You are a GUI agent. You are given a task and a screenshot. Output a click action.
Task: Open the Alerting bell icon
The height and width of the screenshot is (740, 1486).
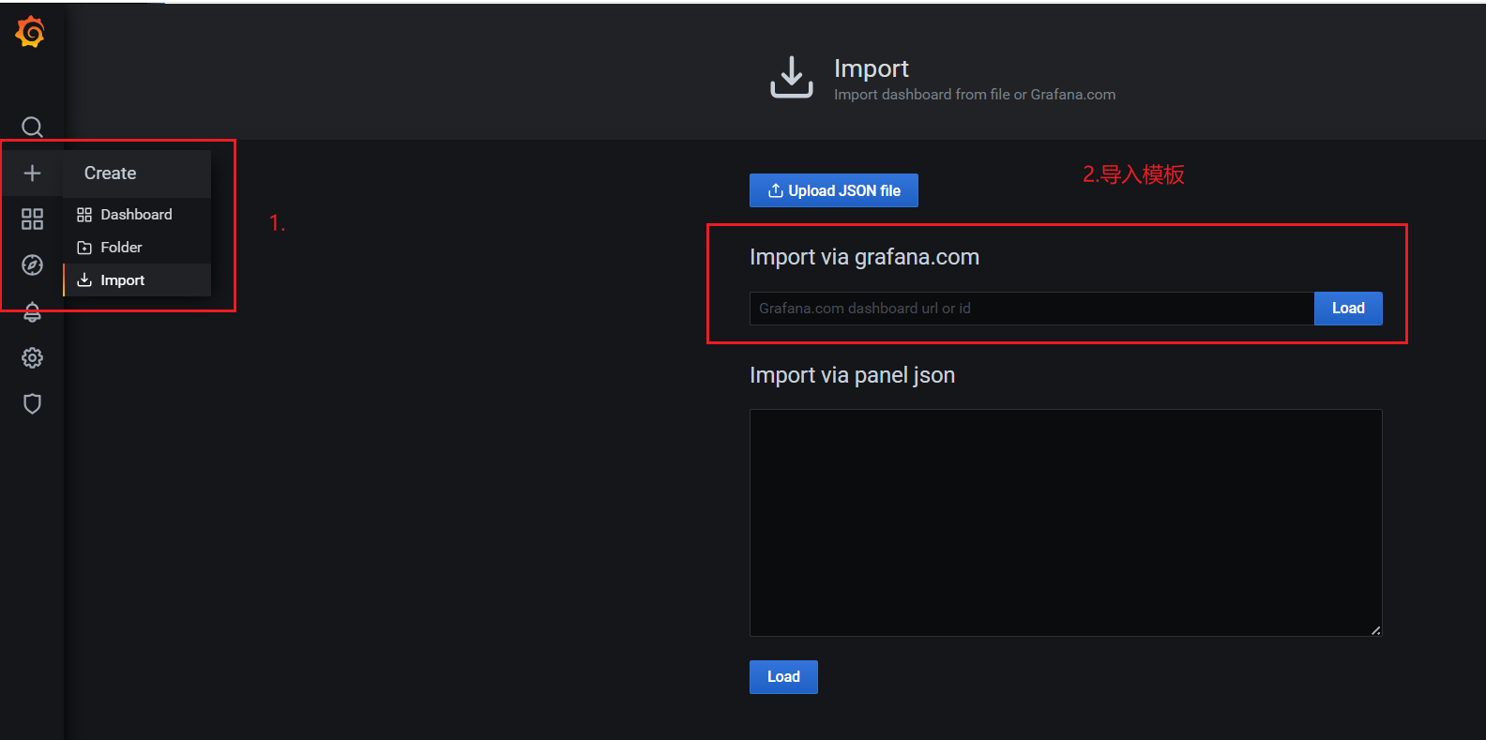[32, 311]
